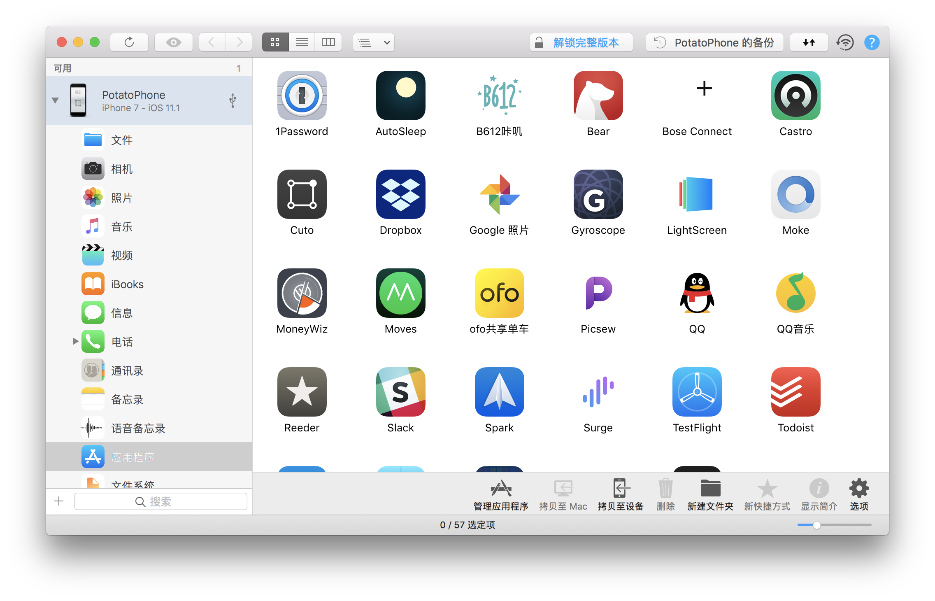935x601 pixels.
Task: Open 选项 gear in bottom toolbar
Action: coord(859,495)
